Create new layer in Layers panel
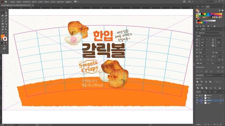 [x=218, y=125]
